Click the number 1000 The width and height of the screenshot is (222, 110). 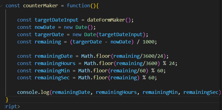[148, 42]
